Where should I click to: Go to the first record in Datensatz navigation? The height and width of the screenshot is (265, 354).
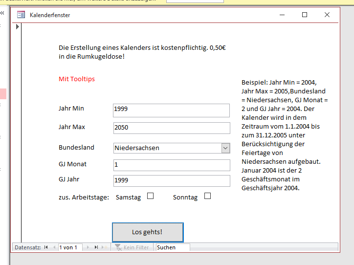pyautogui.click(x=46, y=247)
